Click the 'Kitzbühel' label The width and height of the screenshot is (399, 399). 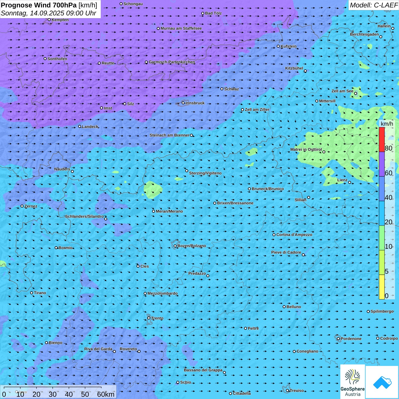(x=294, y=68)
